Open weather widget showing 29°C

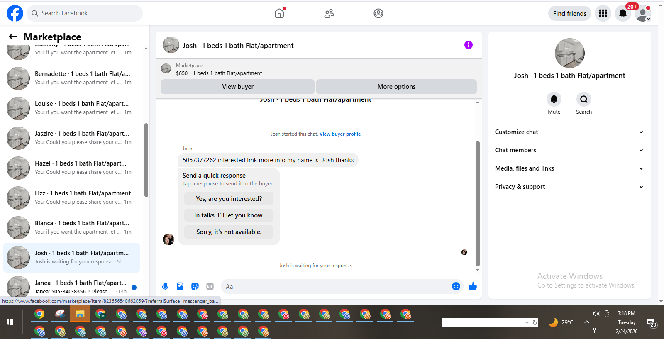click(561, 322)
